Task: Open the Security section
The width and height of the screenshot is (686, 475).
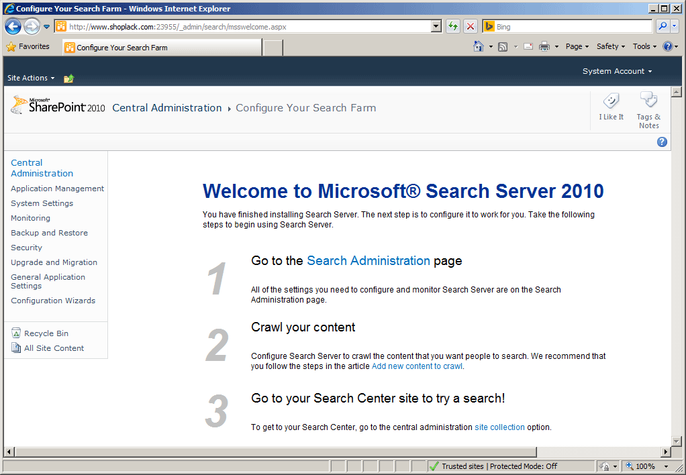Action: 27,248
